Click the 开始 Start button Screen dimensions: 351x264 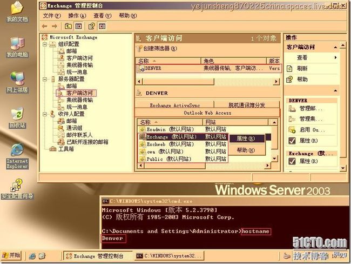[x=11, y=256]
